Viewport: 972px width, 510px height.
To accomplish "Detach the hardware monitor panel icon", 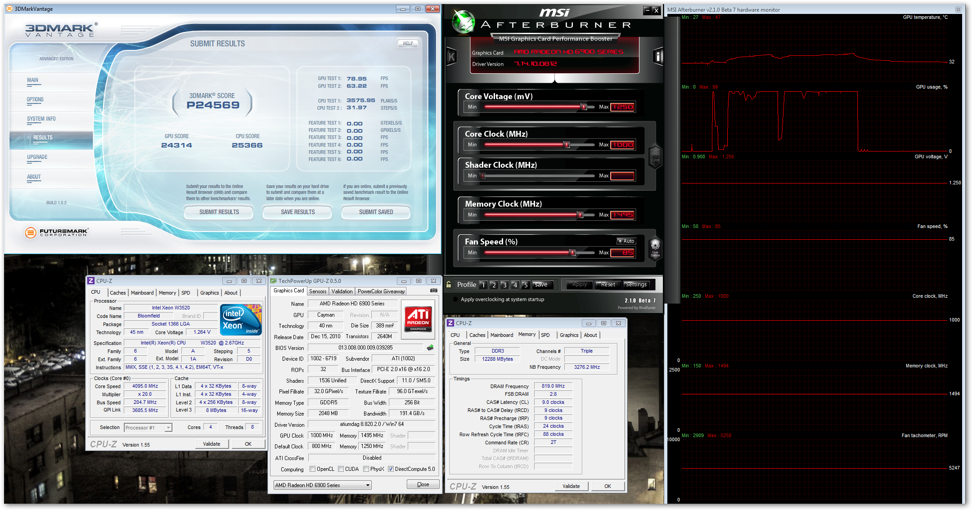I will coord(958,9).
